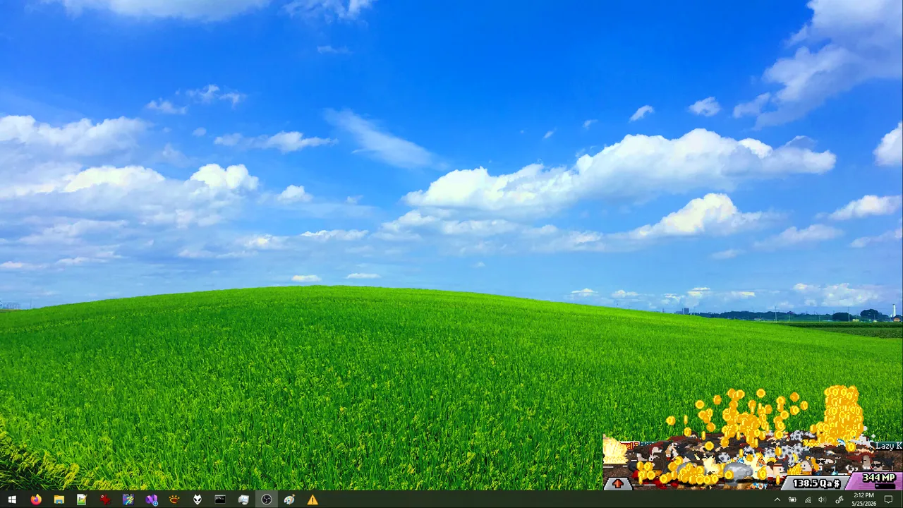Screen dimensions: 903x508
Task: Open the red creature taskbar app
Action: [x=105, y=500]
